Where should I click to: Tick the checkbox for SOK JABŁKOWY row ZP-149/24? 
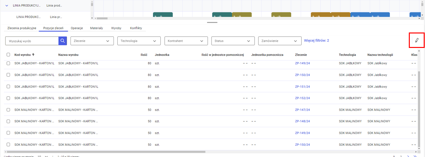coord(8,63)
